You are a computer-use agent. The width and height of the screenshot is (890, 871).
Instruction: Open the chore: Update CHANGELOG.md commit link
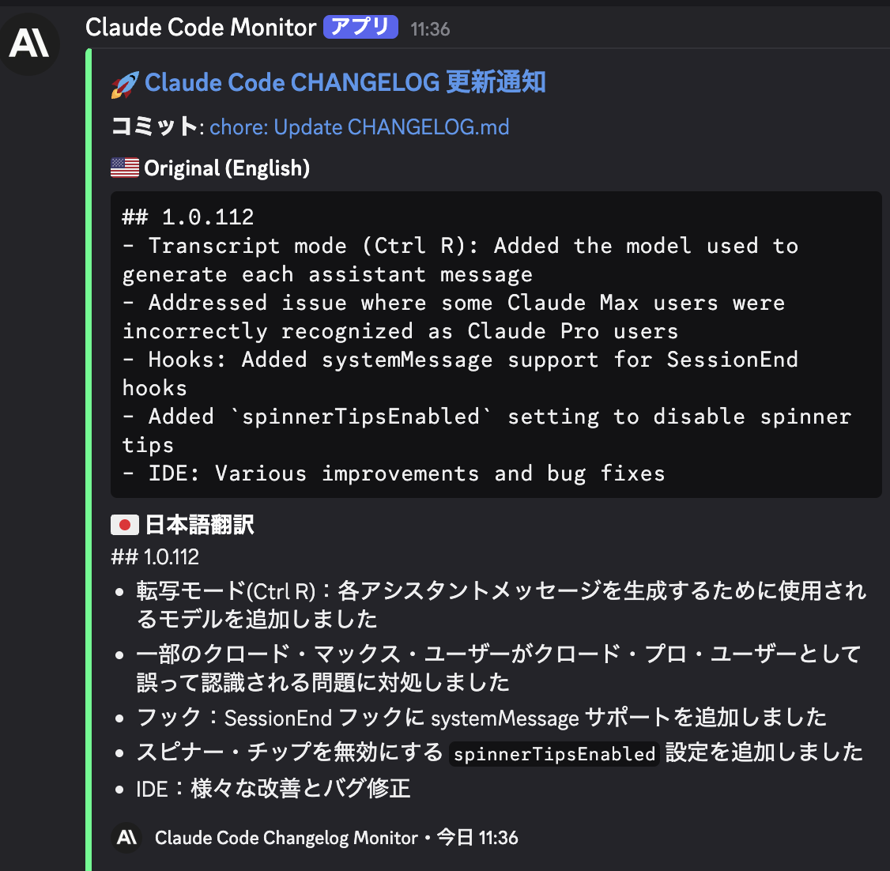[360, 126]
